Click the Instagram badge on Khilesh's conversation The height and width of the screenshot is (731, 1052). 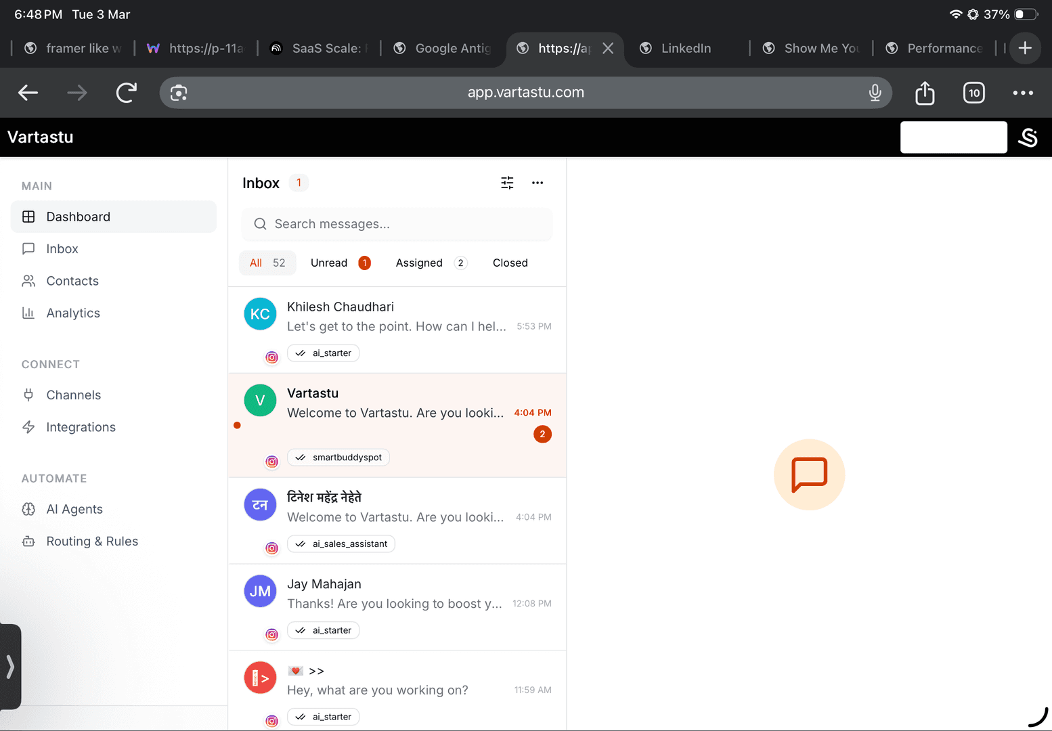click(271, 357)
